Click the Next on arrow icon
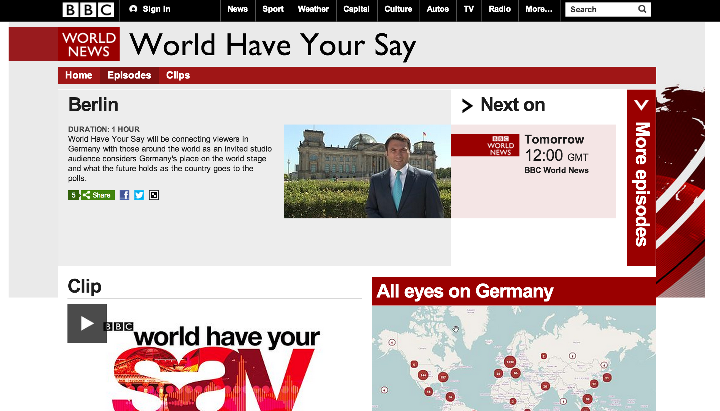This screenshot has height=411, width=720. tap(467, 106)
